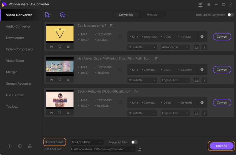Open output settings gear for Sech - Relación
The width and height of the screenshot is (236, 155).
202,103
